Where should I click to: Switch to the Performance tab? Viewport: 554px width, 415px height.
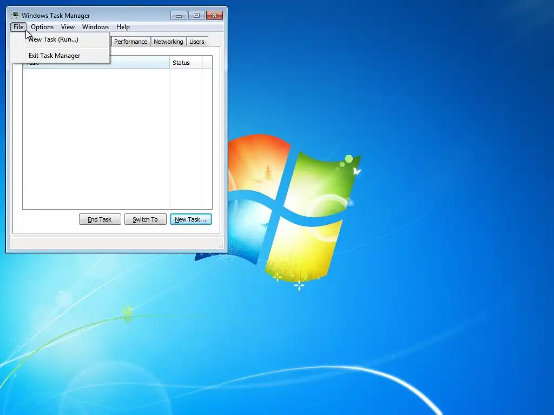click(131, 42)
